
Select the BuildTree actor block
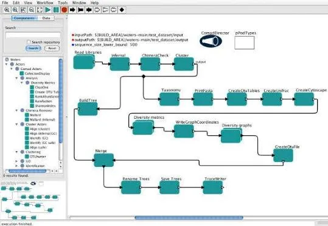point(88,109)
